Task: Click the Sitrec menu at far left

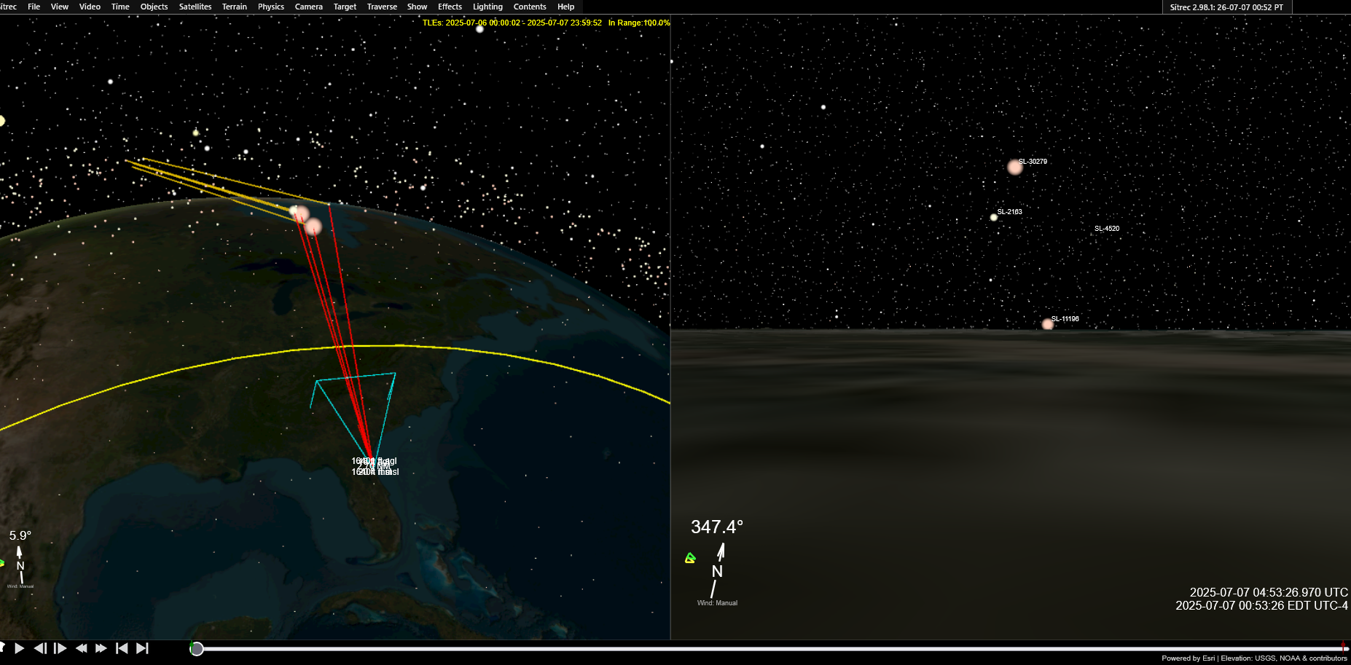Action: point(8,7)
